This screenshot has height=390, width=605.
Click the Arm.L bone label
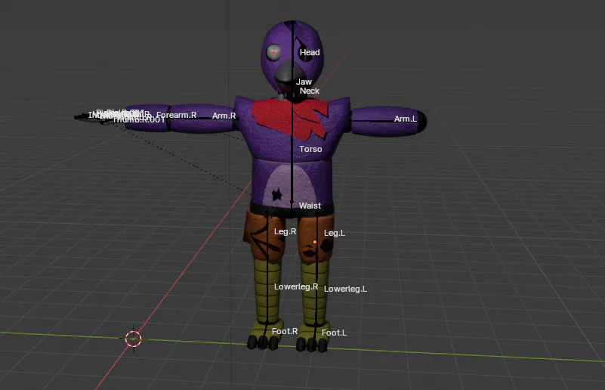(x=405, y=119)
